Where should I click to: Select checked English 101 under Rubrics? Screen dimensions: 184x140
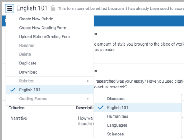[50, 90]
